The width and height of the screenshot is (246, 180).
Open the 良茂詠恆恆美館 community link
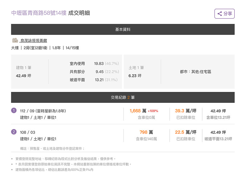point(33,40)
